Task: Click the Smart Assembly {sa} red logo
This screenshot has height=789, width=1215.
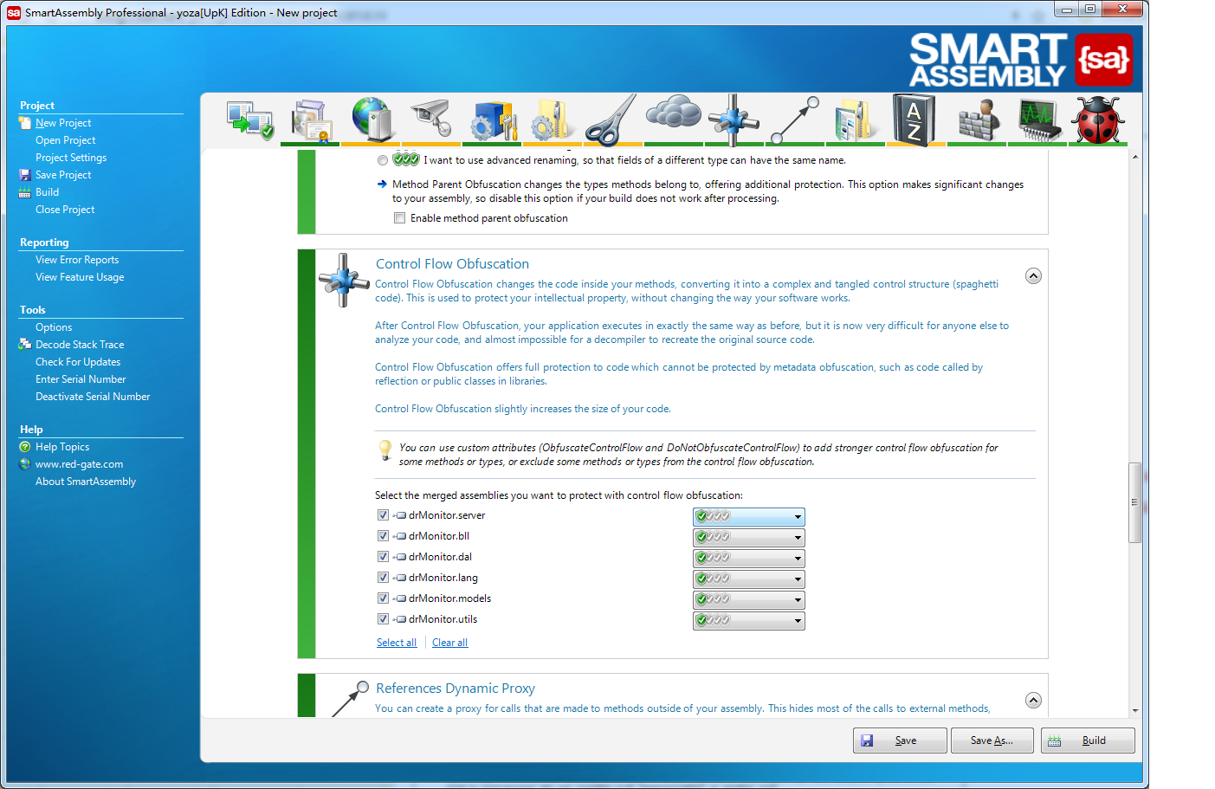Action: (x=1103, y=60)
